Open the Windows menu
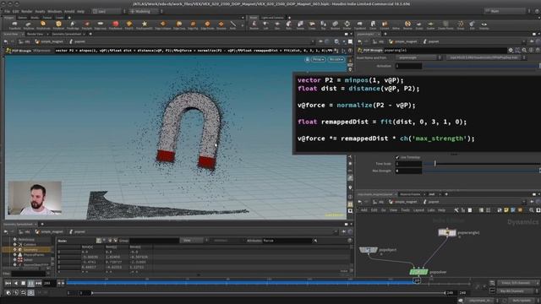Viewport: 541px width, 304px height. 54,11
